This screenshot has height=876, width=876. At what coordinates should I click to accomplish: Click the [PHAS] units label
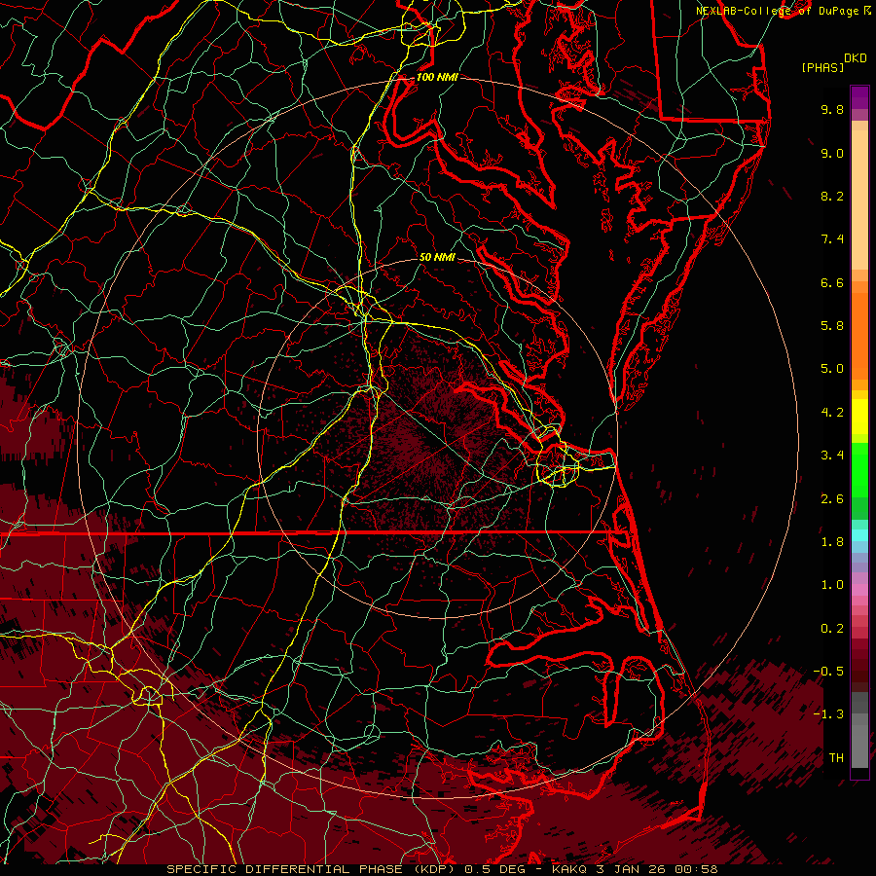point(822,67)
